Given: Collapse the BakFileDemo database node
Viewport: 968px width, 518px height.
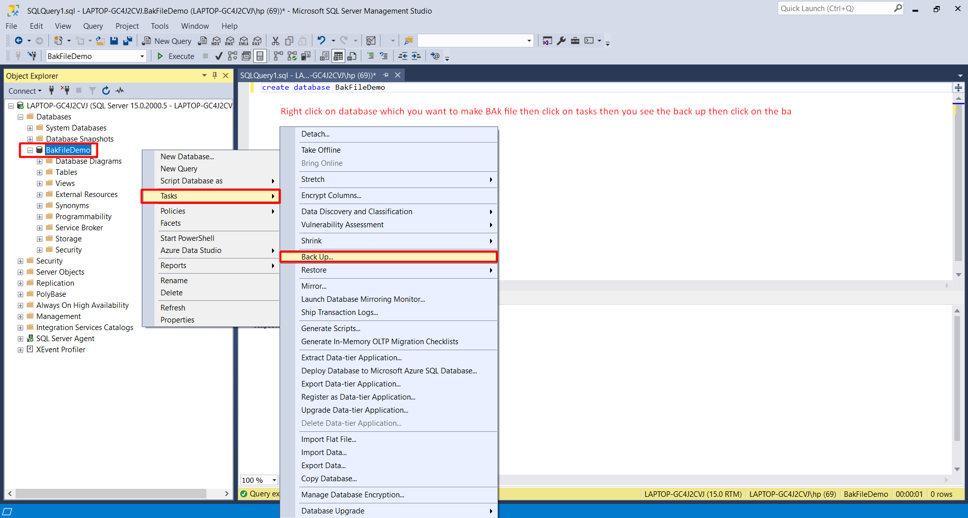Looking at the screenshot, I should pyautogui.click(x=30, y=150).
